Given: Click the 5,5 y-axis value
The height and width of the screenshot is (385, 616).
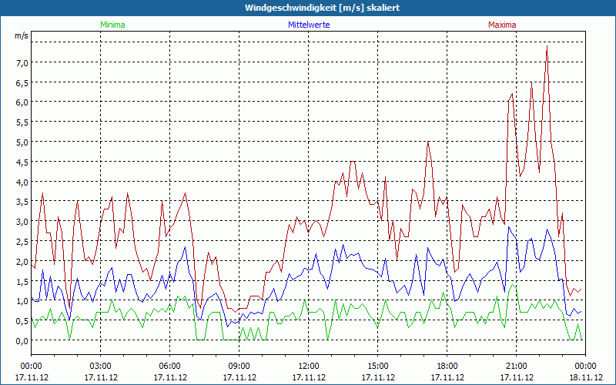Looking at the screenshot, I should coord(22,122).
